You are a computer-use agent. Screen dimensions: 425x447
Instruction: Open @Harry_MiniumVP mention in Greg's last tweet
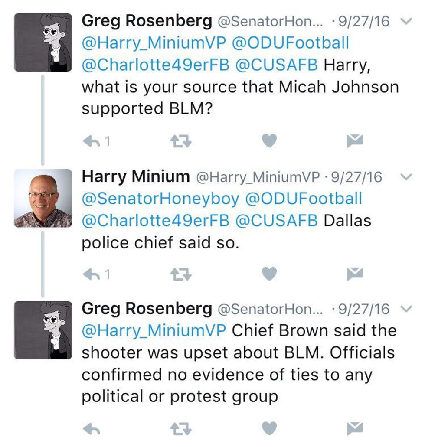point(154,331)
